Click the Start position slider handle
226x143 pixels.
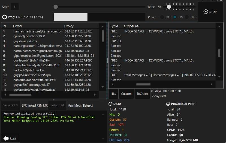tap(56, 7)
